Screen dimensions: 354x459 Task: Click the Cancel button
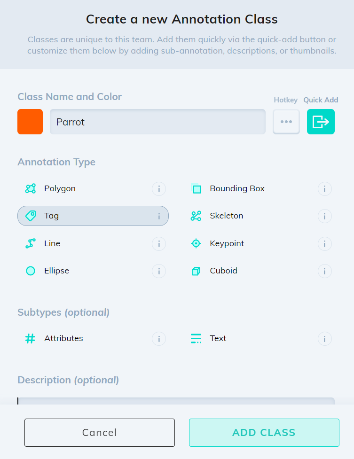(x=100, y=433)
